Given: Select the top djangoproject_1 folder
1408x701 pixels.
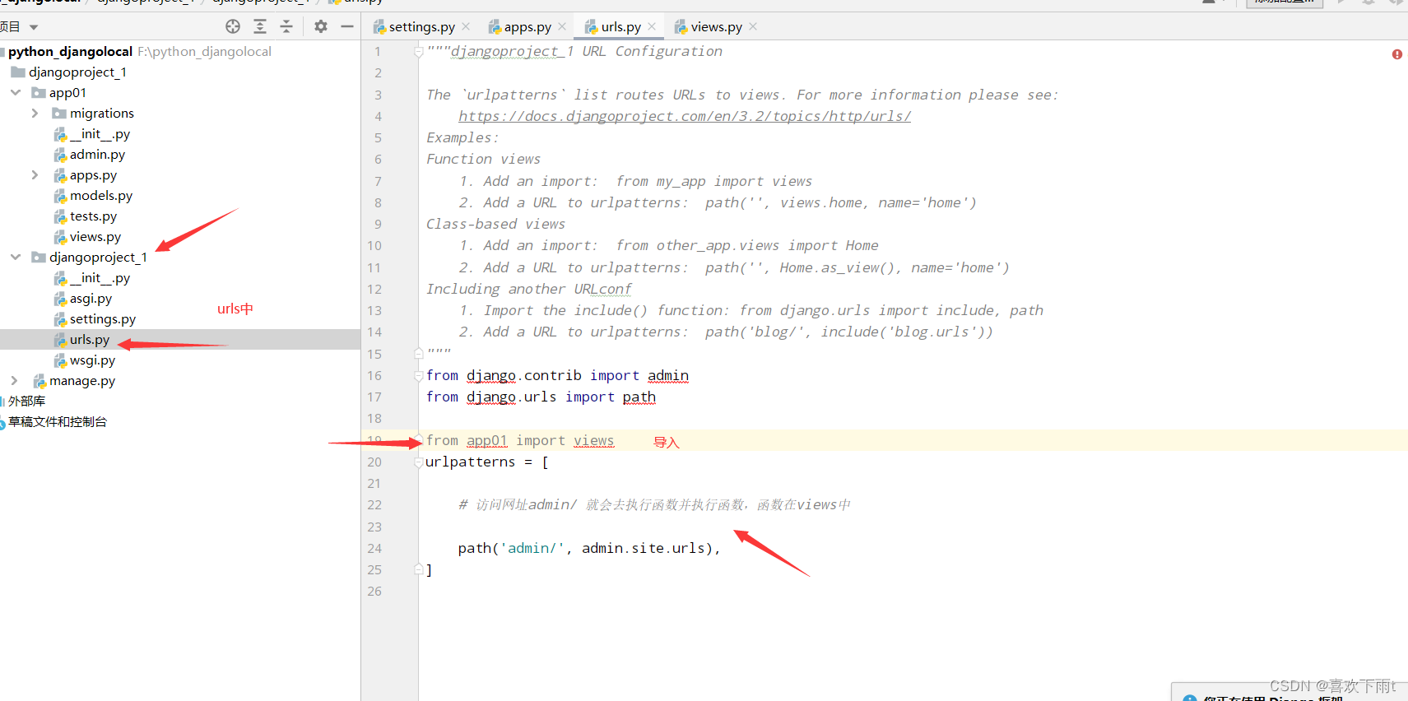Looking at the screenshot, I should click(x=78, y=72).
